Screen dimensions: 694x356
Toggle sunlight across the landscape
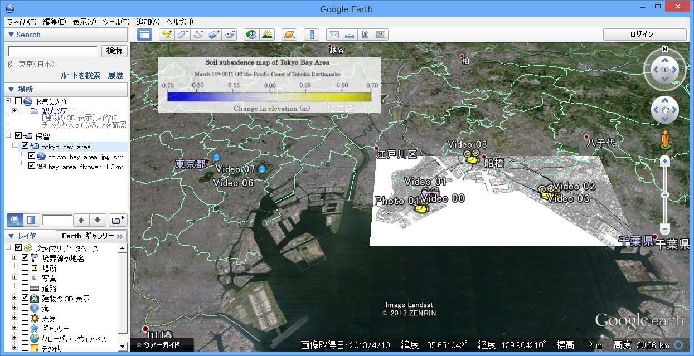tap(267, 35)
